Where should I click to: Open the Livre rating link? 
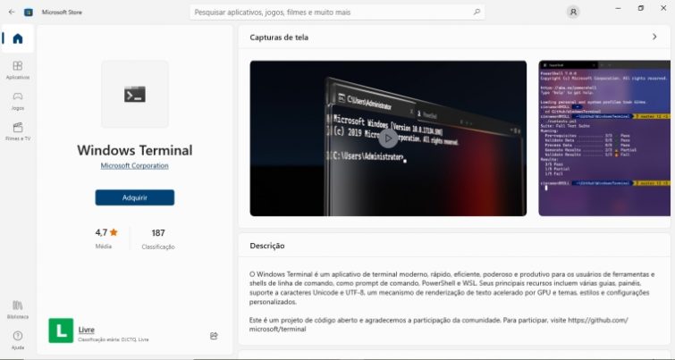(x=87, y=330)
